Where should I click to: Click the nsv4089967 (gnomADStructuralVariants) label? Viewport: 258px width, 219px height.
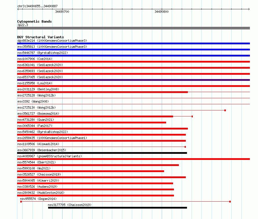pyautogui.click(x=50, y=156)
